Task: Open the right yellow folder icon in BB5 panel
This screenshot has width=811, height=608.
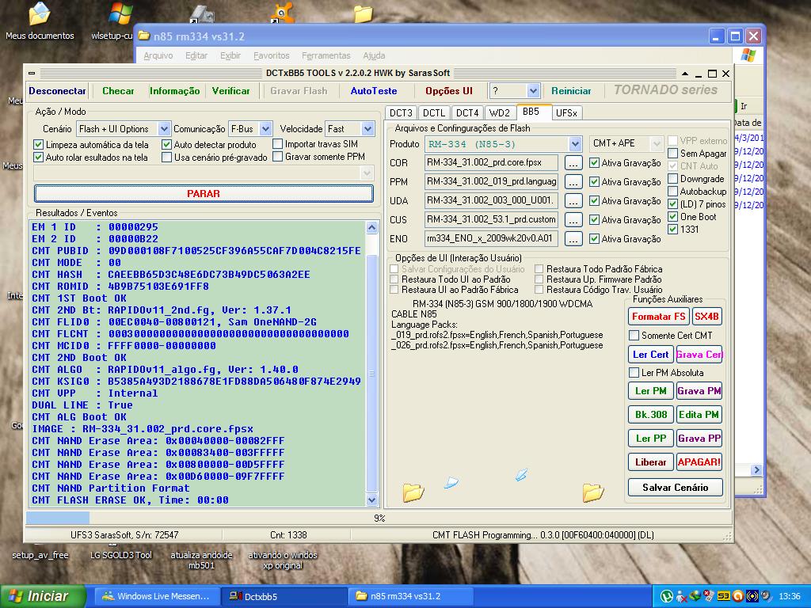Action: click(x=592, y=492)
